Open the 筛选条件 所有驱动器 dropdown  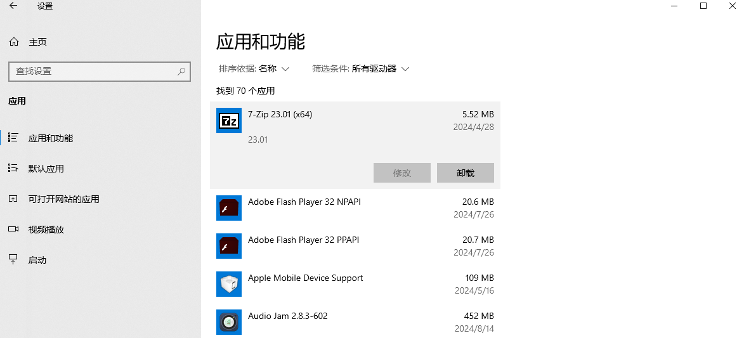pyautogui.click(x=361, y=69)
